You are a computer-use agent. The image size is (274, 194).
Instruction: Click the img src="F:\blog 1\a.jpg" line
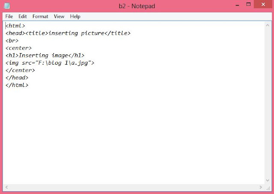(x=50, y=63)
